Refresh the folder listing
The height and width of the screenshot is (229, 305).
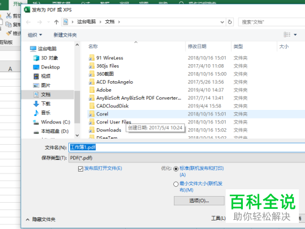(230, 22)
